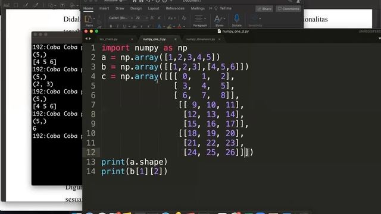Open the Sublime tab list dropdown arrow
Viewport: 381px width, 214px height.
click(379, 39)
